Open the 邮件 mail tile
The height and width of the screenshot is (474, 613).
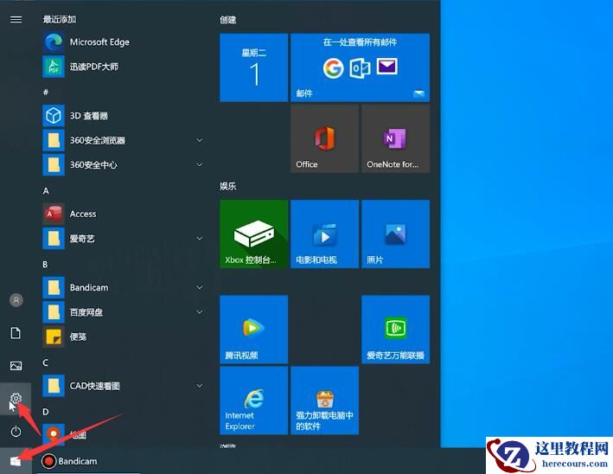[x=360, y=67]
